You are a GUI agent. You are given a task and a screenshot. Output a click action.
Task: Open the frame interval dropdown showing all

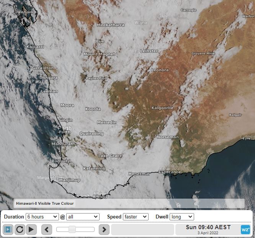83,217
